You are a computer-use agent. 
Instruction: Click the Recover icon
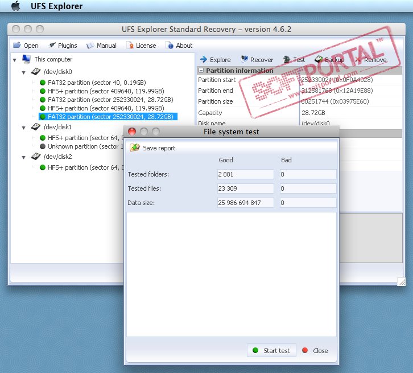pos(245,59)
